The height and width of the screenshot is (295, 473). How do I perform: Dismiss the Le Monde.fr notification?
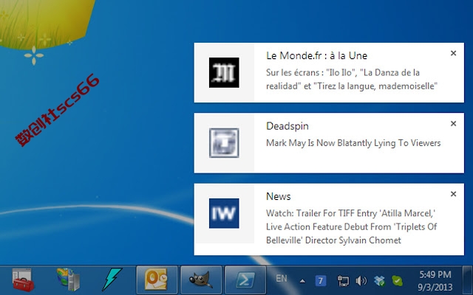(x=453, y=53)
